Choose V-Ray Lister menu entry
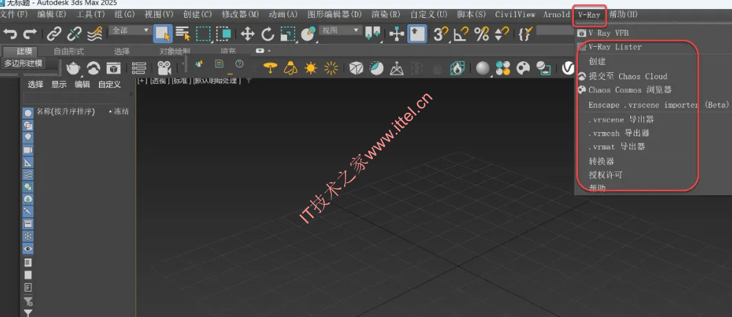732x317 pixels. [614, 47]
